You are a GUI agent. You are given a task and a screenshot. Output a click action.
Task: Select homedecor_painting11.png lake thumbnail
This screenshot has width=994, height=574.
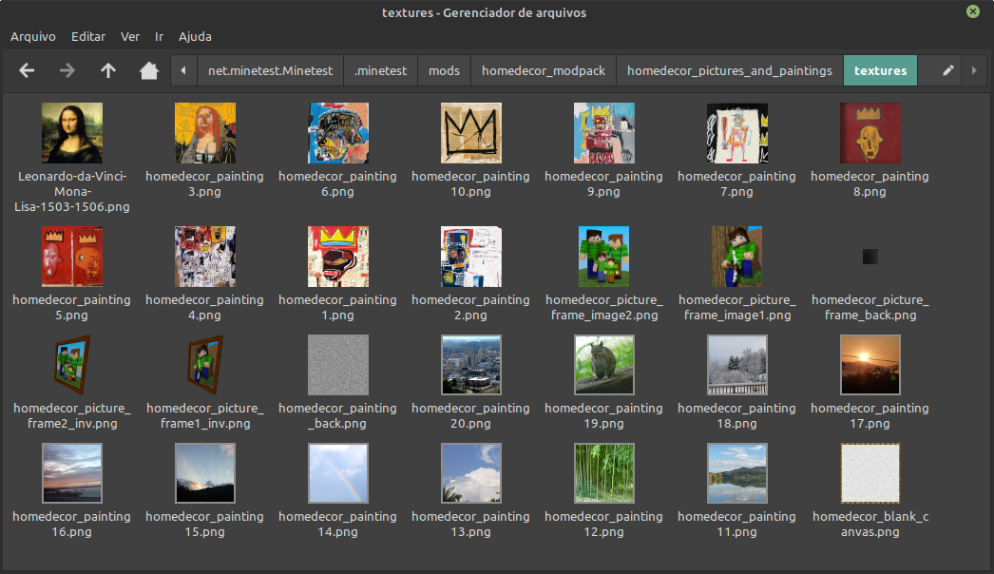(737, 473)
